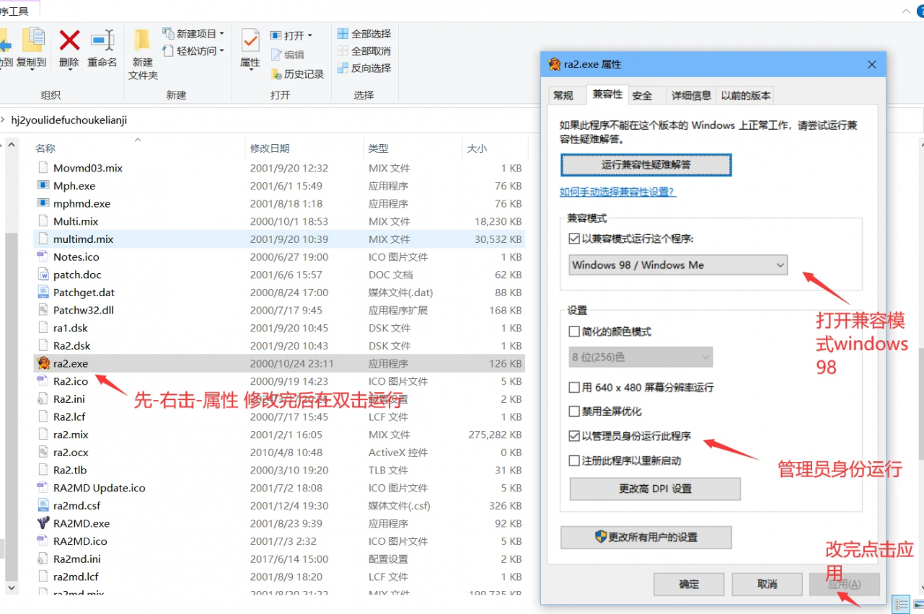Image resolution: width=924 pixels, height=614 pixels.
Task: Select the RA2MD.exe file icon
Action: (43, 523)
